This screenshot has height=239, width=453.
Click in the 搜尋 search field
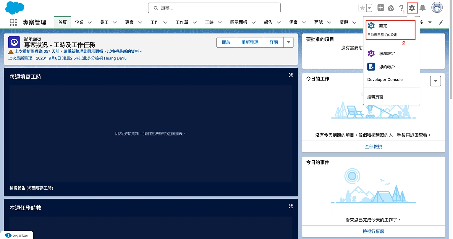pos(214,8)
